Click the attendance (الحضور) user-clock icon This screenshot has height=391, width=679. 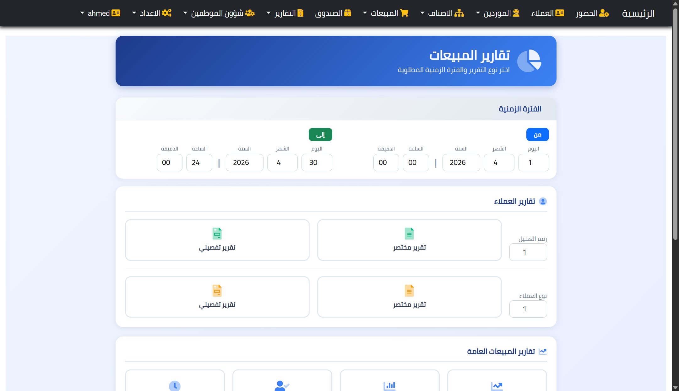pyautogui.click(x=604, y=13)
